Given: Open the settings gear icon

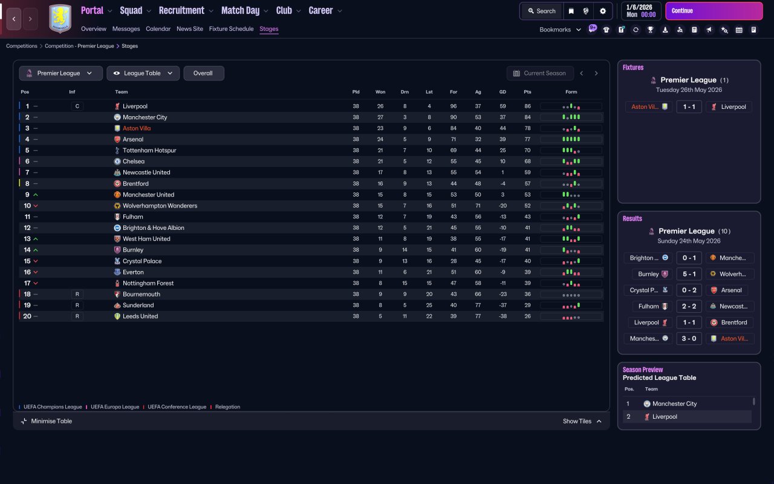Looking at the screenshot, I should (x=603, y=11).
